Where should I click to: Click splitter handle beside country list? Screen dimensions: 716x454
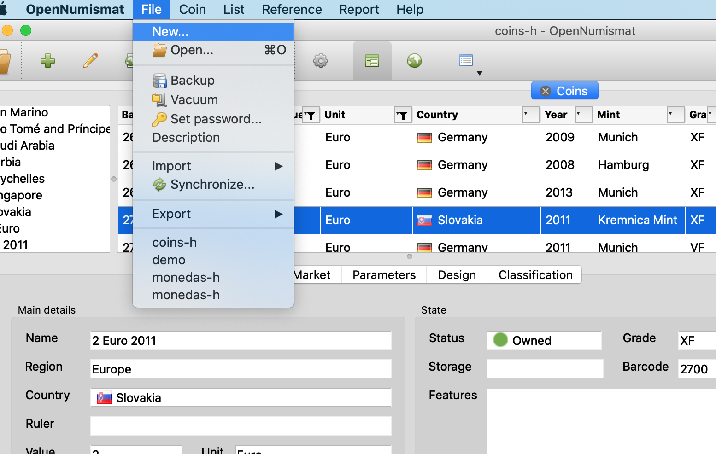click(x=114, y=179)
